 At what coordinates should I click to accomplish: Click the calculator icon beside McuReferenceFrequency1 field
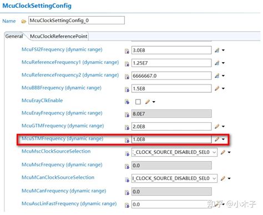[217, 63]
